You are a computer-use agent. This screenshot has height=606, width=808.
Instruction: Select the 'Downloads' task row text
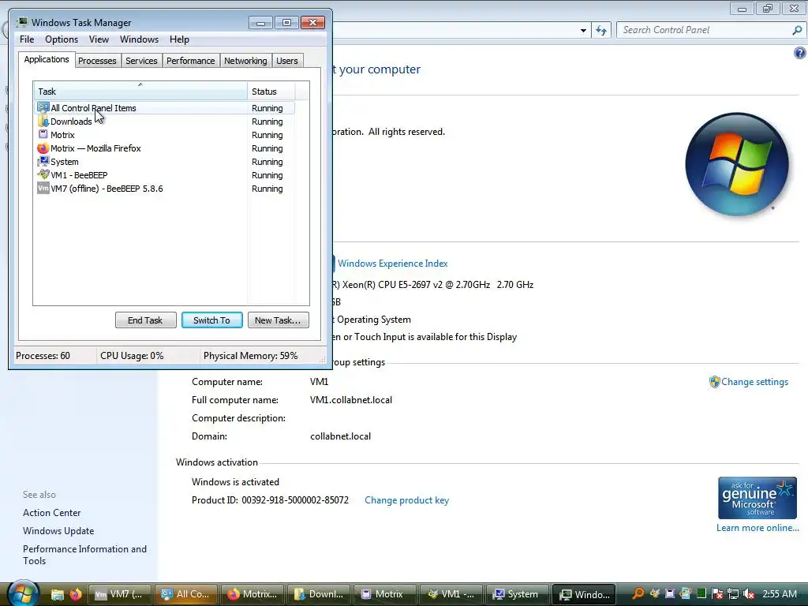(x=71, y=122)
